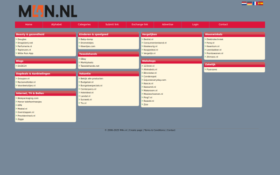This screenshot has width=280, height=175.
Task: Open the Douglas link
Action: tap(22, 39)
